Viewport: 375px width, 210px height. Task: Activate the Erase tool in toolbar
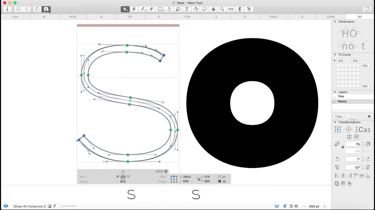[143, 9]
